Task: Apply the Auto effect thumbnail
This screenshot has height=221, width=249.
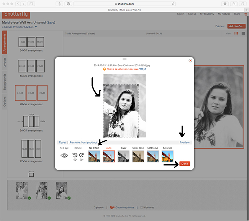Action: [109, 156]
